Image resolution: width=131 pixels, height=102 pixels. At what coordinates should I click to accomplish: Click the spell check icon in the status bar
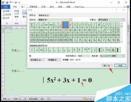[x=25, y=99]
